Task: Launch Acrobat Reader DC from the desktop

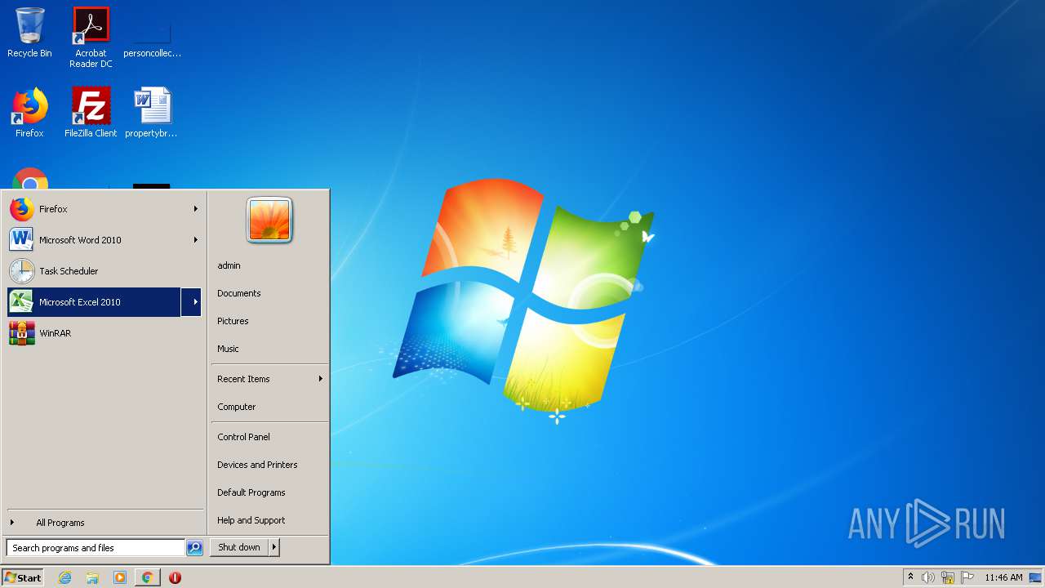Action: click(x=91, y=37)
